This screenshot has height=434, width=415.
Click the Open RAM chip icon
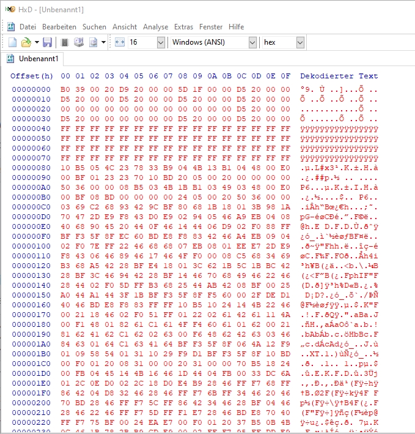64,42
